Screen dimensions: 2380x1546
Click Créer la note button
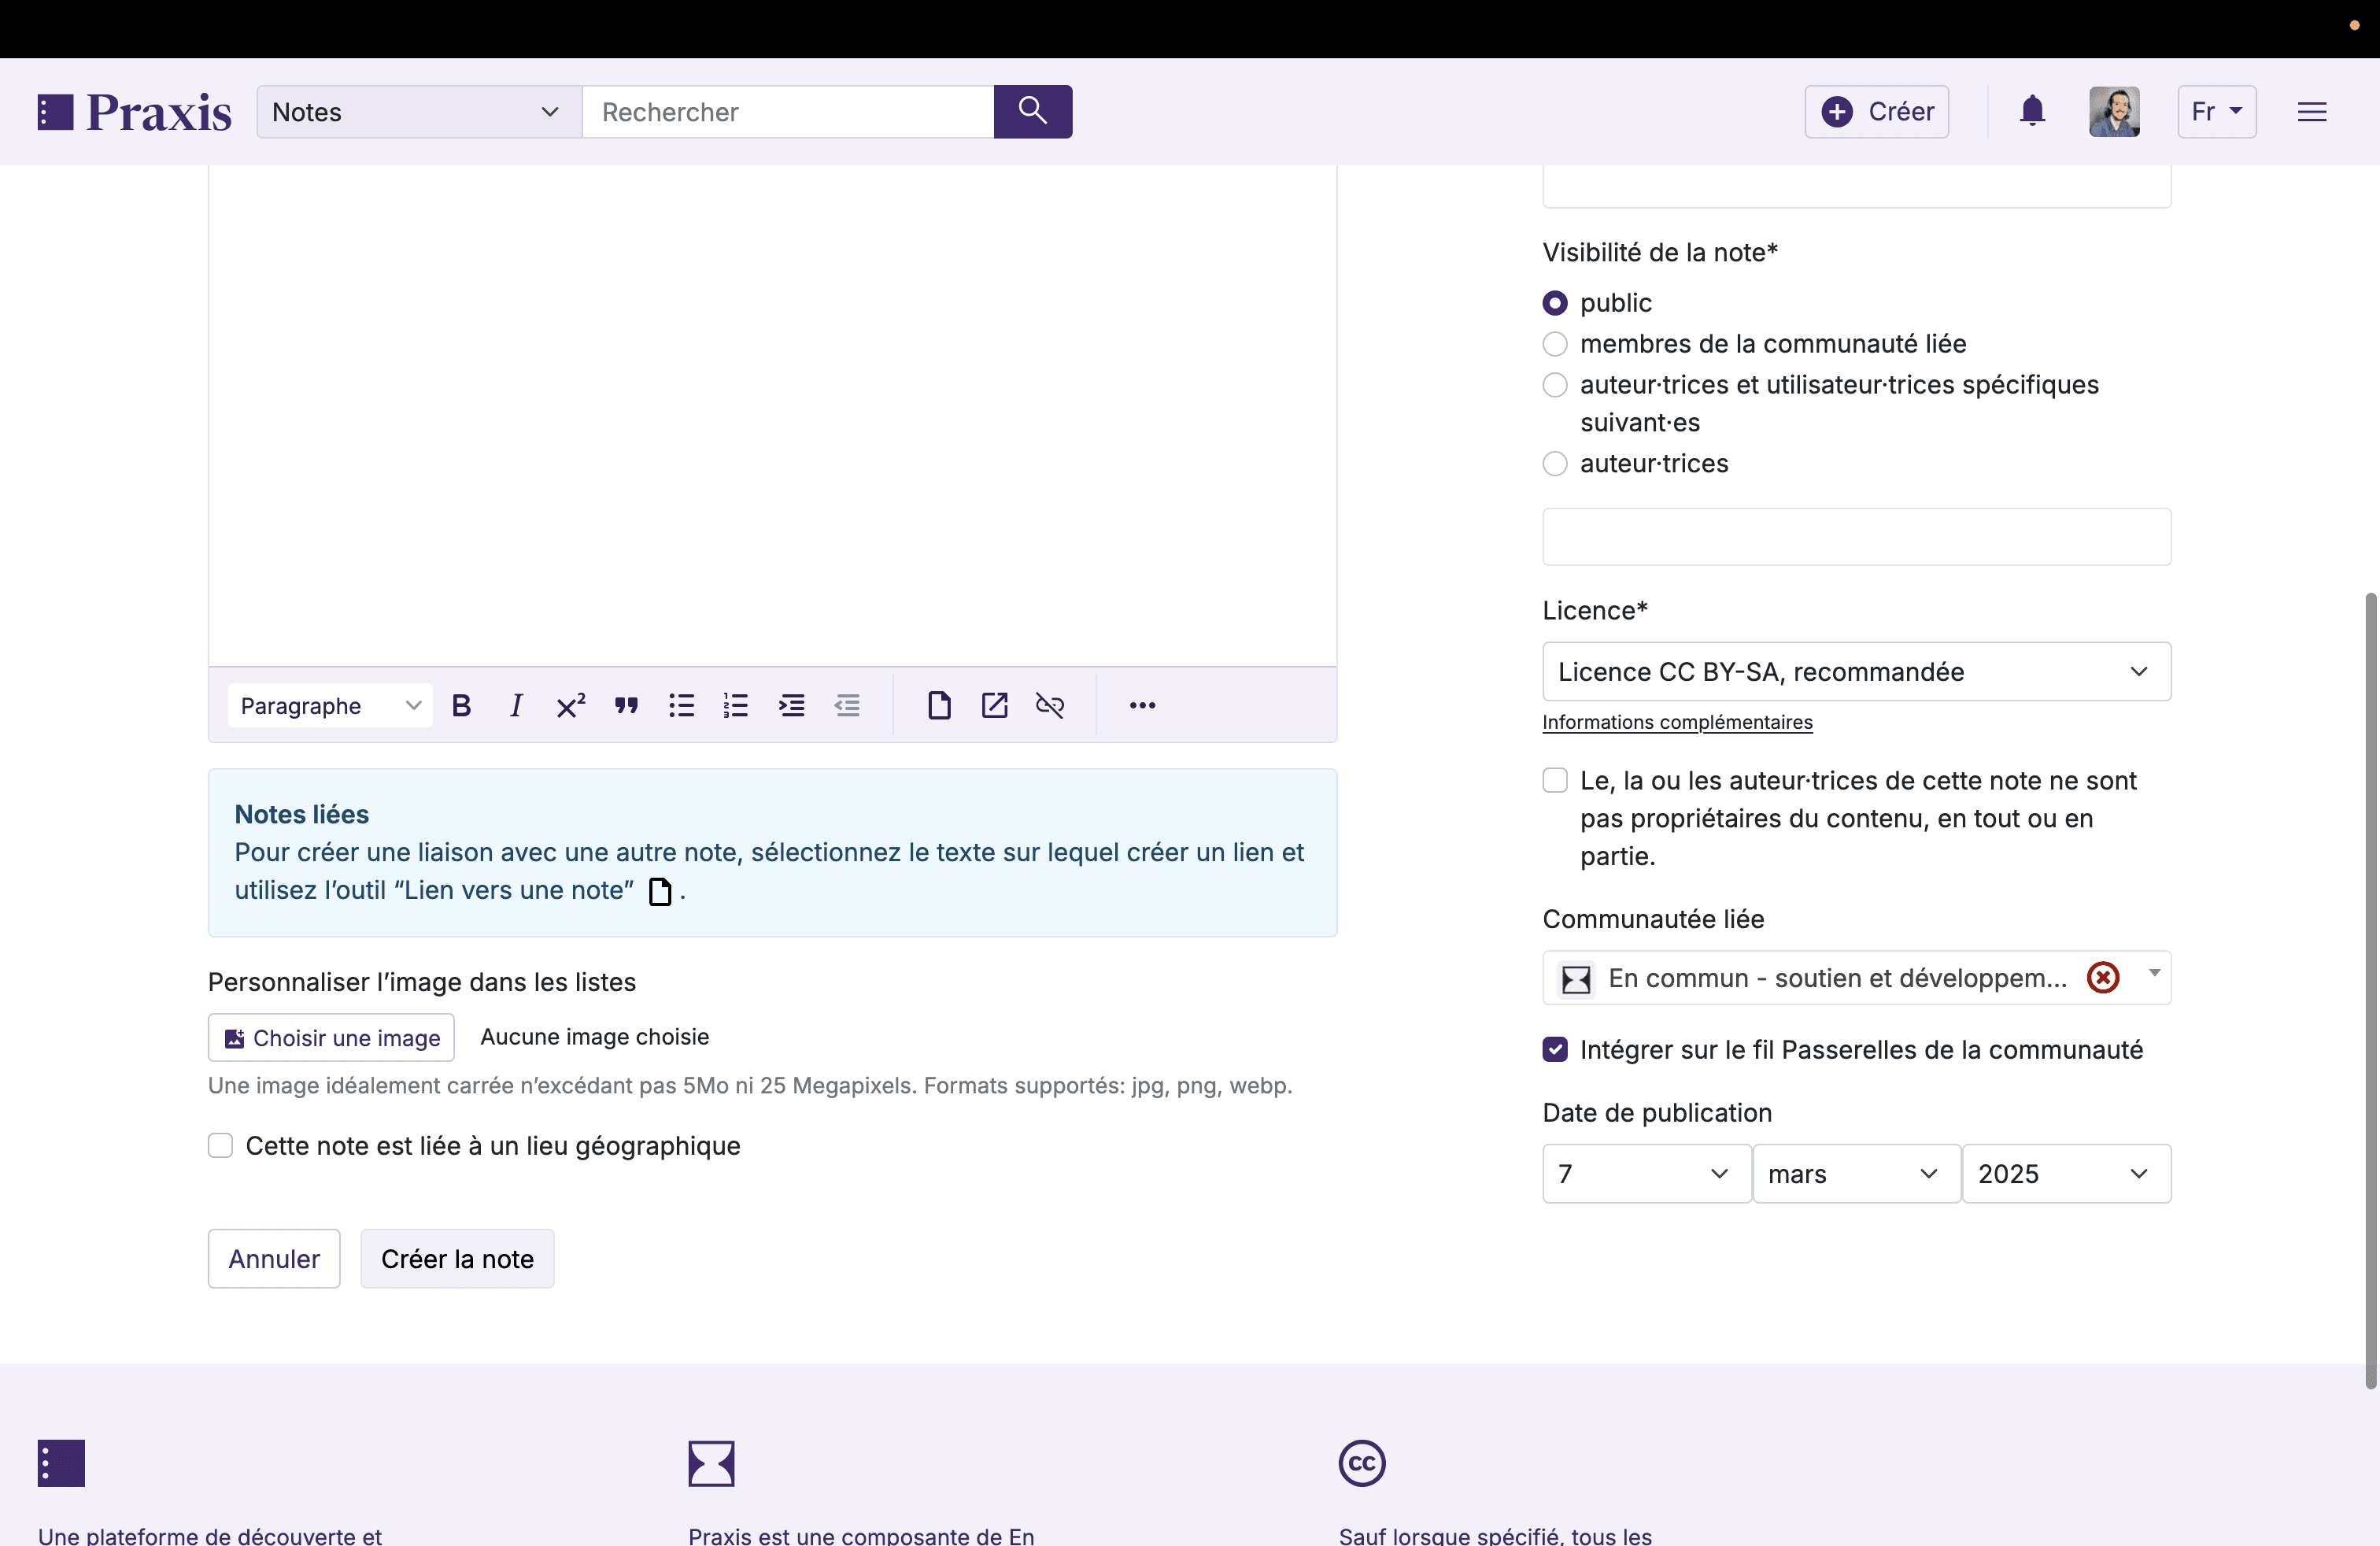457,1258
